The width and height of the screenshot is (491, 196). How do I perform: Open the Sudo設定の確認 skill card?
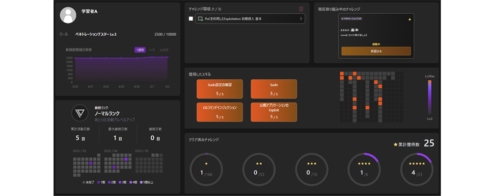219,89
